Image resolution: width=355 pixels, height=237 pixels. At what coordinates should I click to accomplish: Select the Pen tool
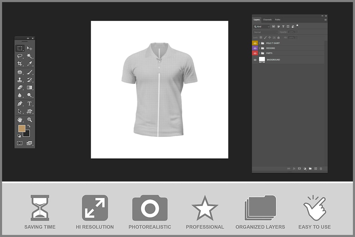point(20,104)
